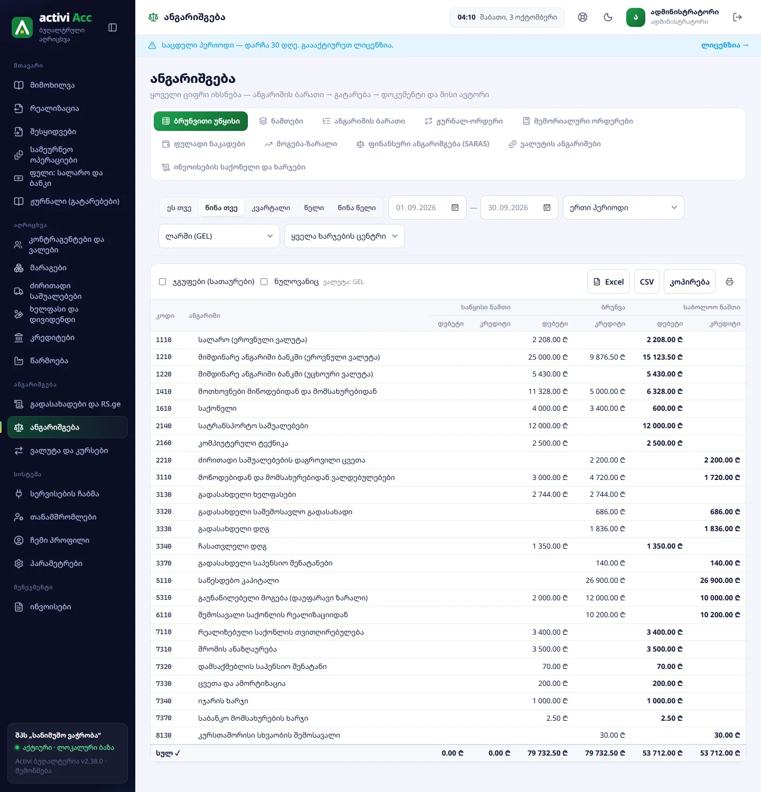Screen dimensions: 761x792
Task: Open თანამშრომლები in the sidebar
Action: tap(68, 517)
